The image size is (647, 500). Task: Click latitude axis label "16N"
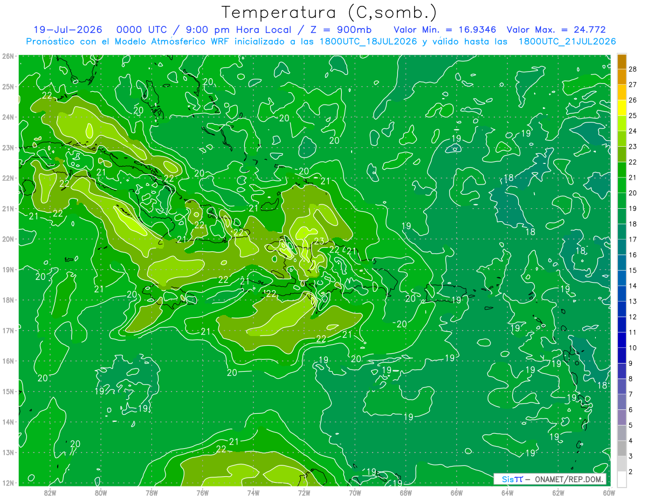(x=8, y=361)
